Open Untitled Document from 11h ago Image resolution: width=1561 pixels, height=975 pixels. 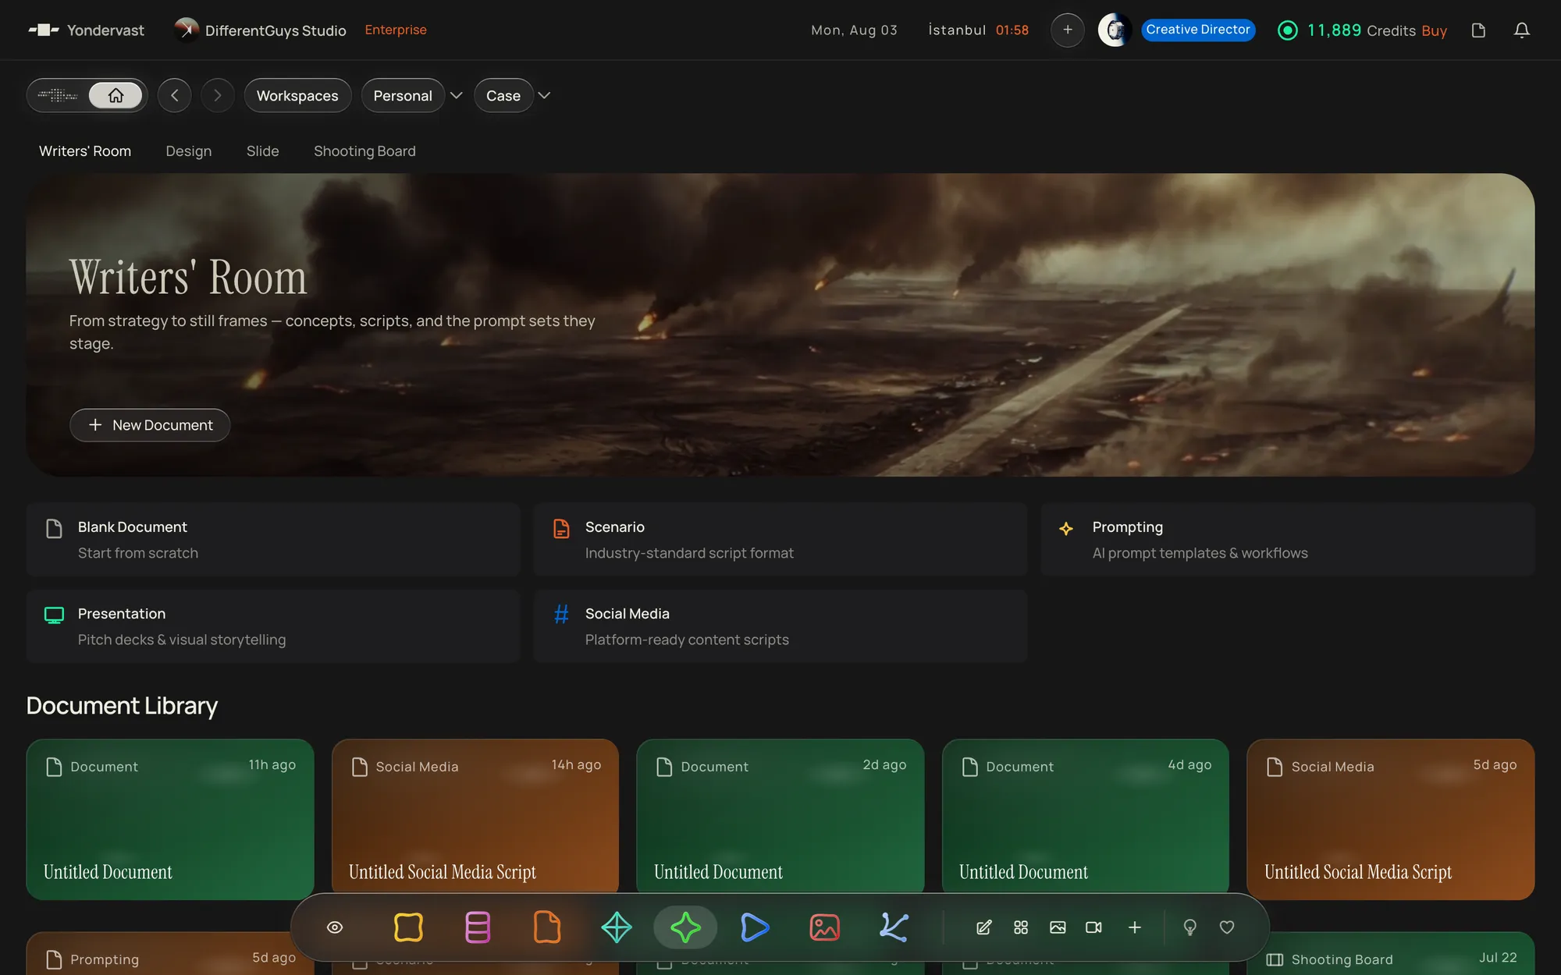(170, 819)
